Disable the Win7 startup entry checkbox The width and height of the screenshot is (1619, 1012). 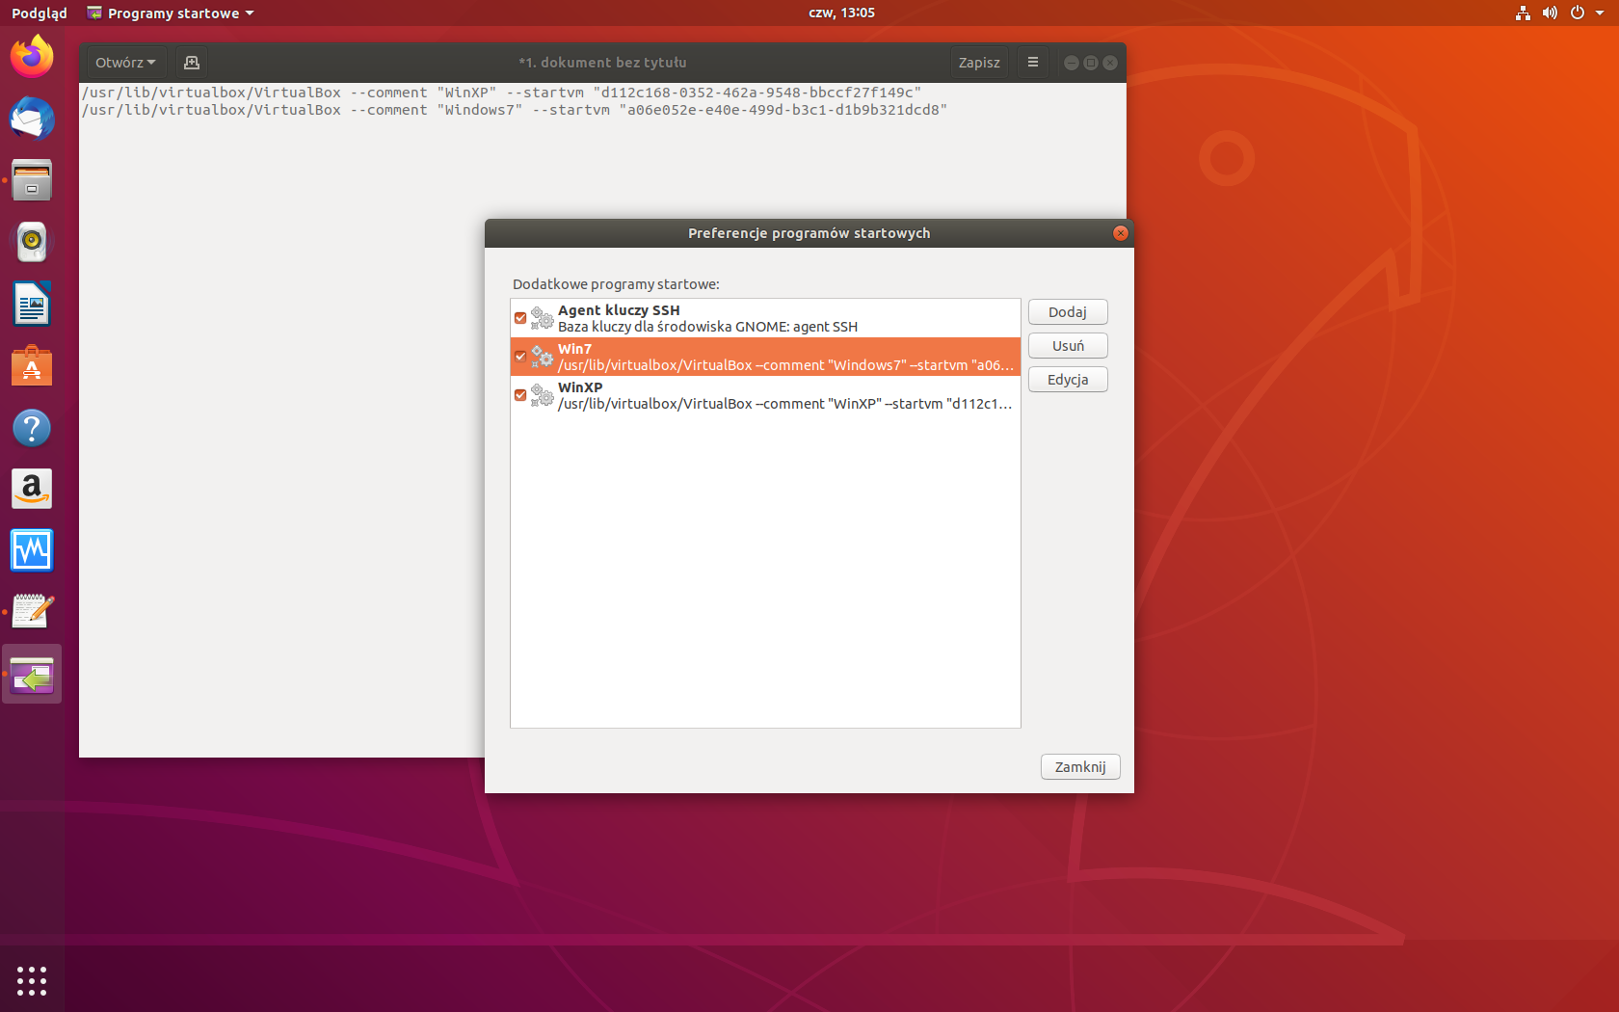[520, 357]
